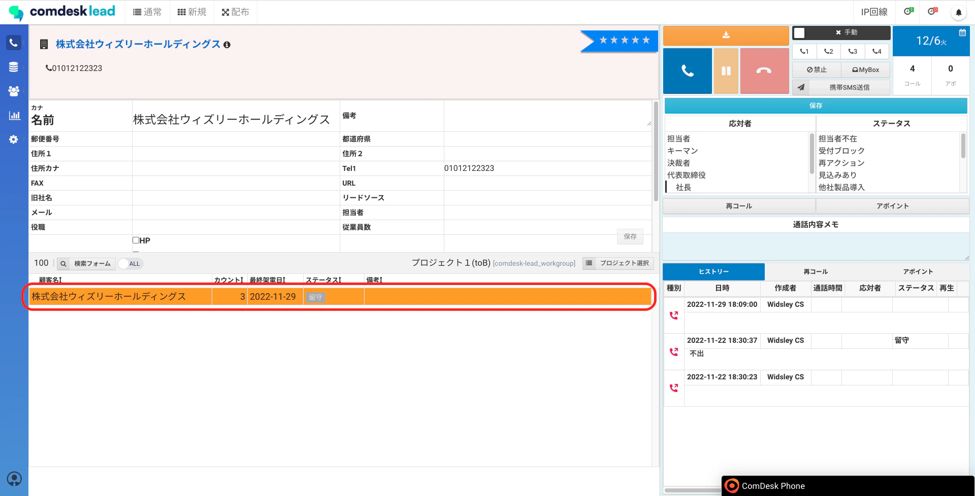
Task: Open MyBox
Action: 865,70
